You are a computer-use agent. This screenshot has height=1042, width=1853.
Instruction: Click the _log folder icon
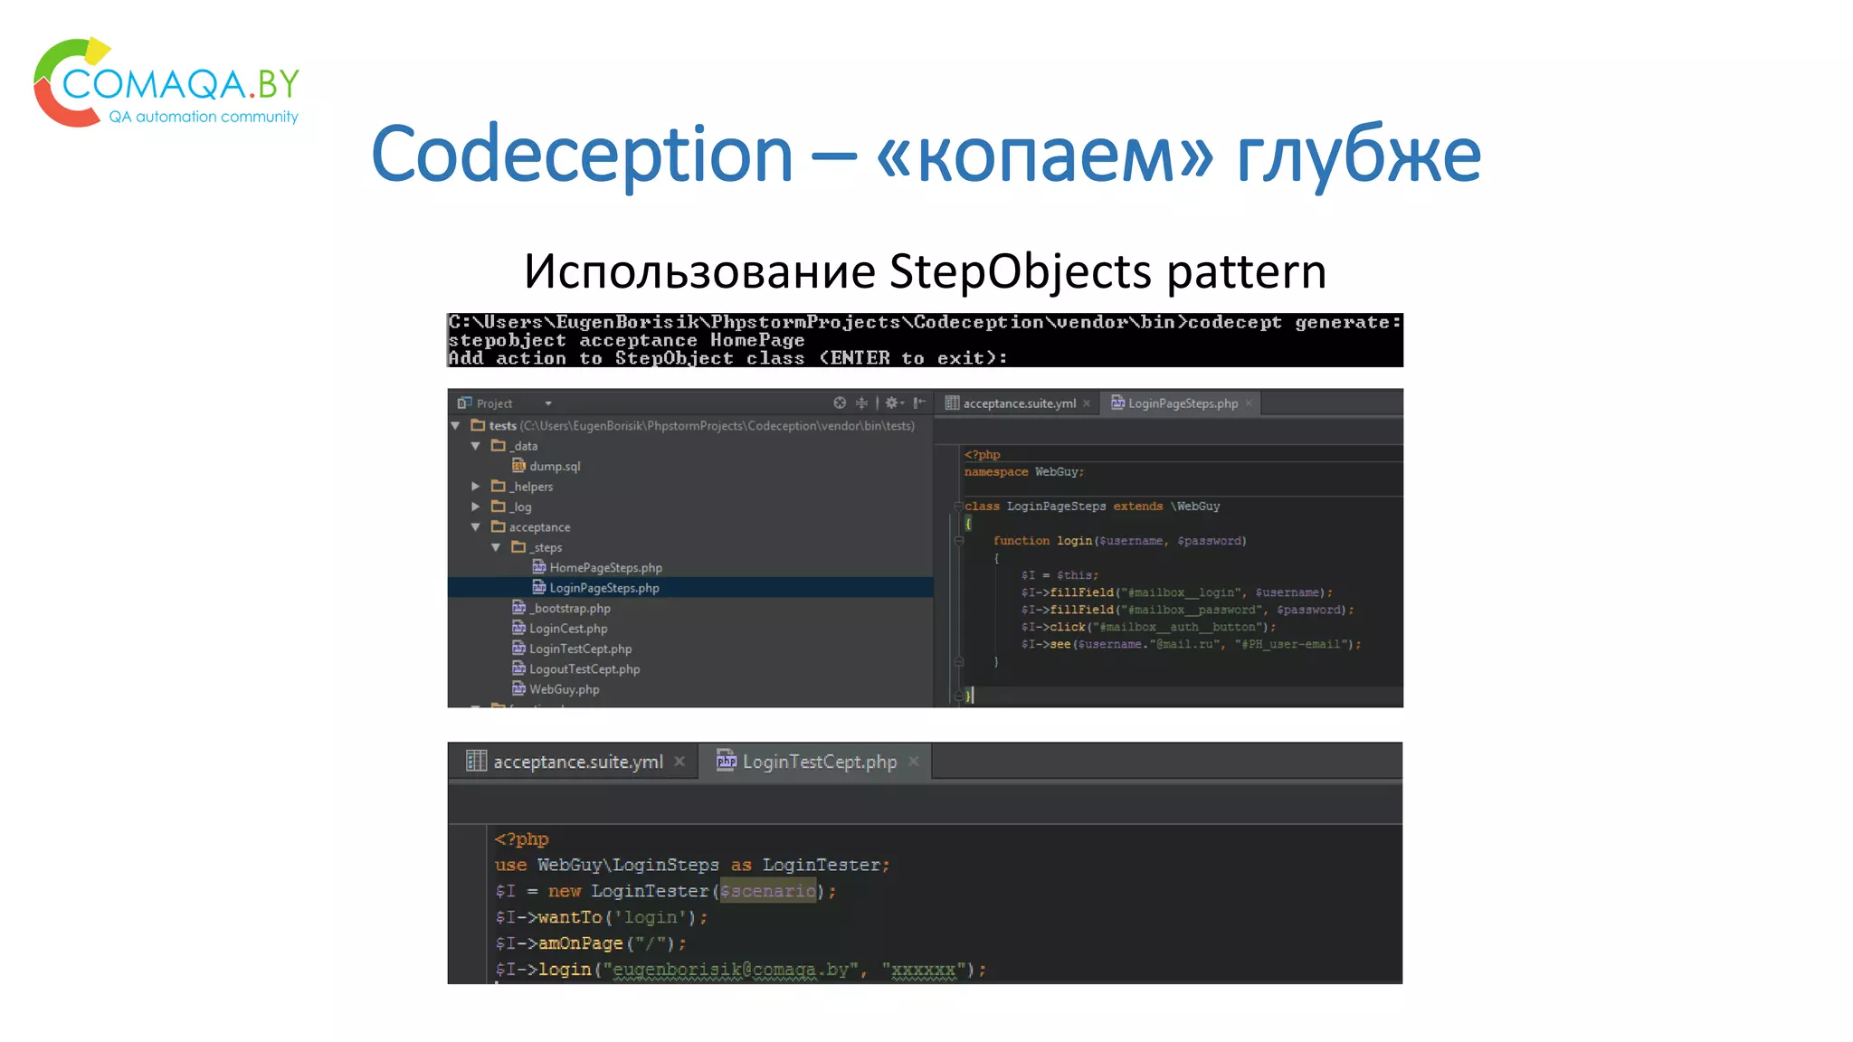[498, 506]
